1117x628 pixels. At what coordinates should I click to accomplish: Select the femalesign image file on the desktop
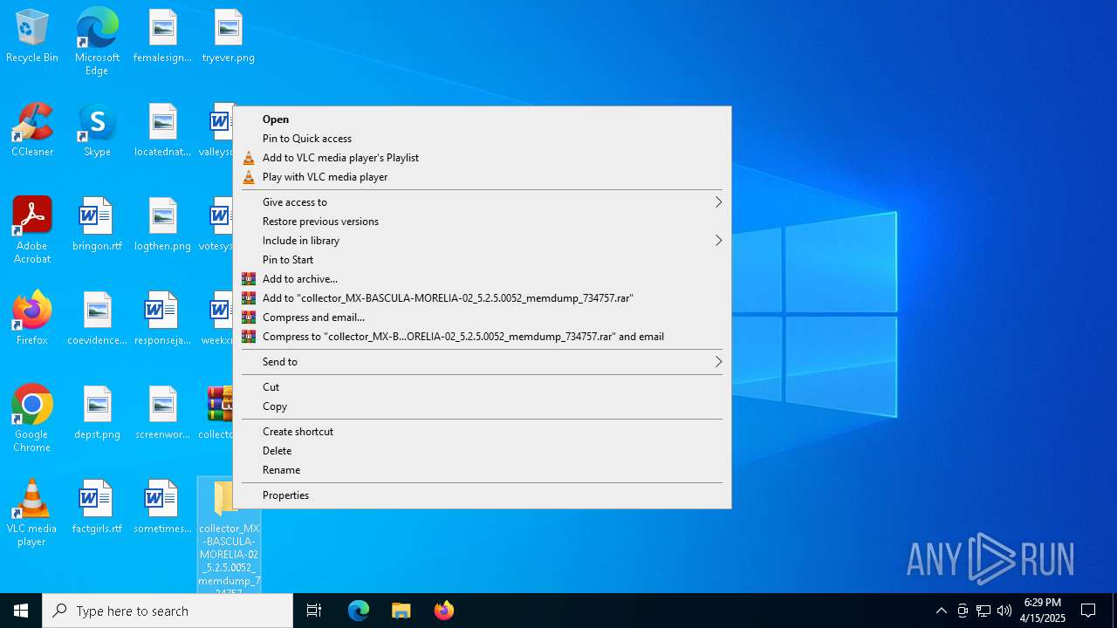coord(162,37)
